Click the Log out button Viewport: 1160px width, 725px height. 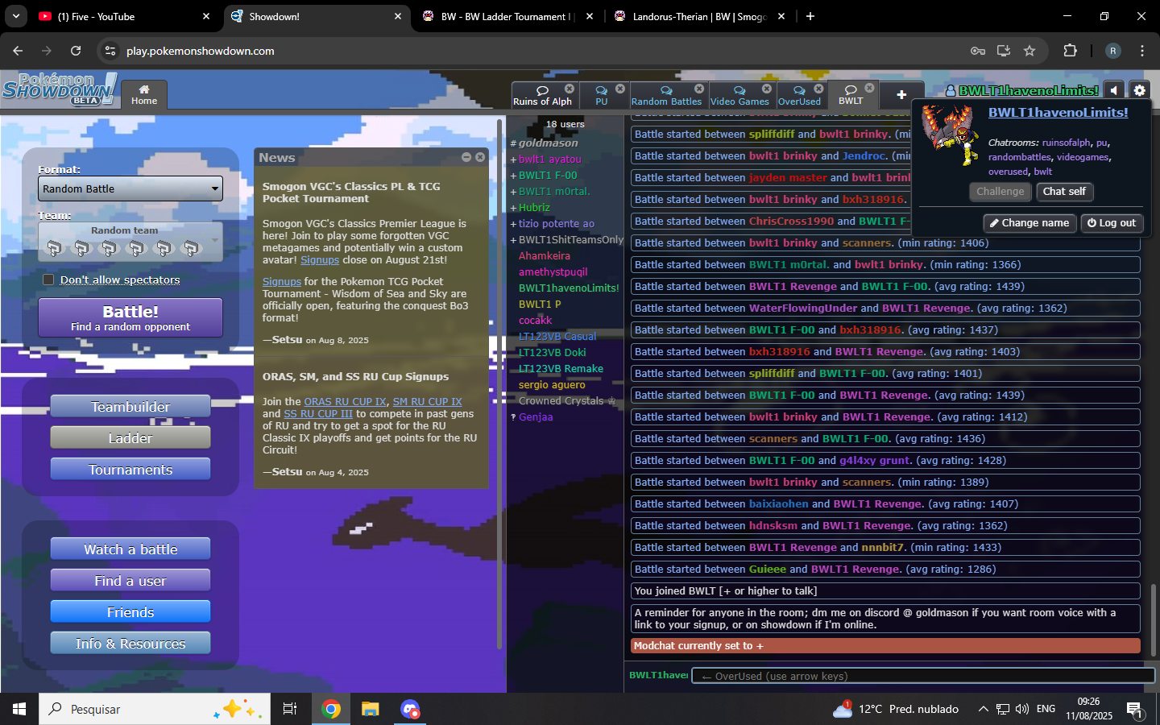(x=1112, y=223)
